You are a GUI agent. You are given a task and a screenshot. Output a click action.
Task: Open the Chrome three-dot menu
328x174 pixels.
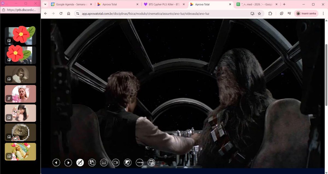tap(323, 13)
